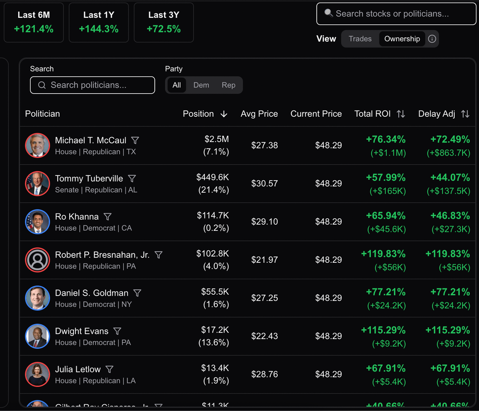This screenshot has width=479, height=411.
Task: Click Dwight Evans profile photo
Action: point(37,336)
